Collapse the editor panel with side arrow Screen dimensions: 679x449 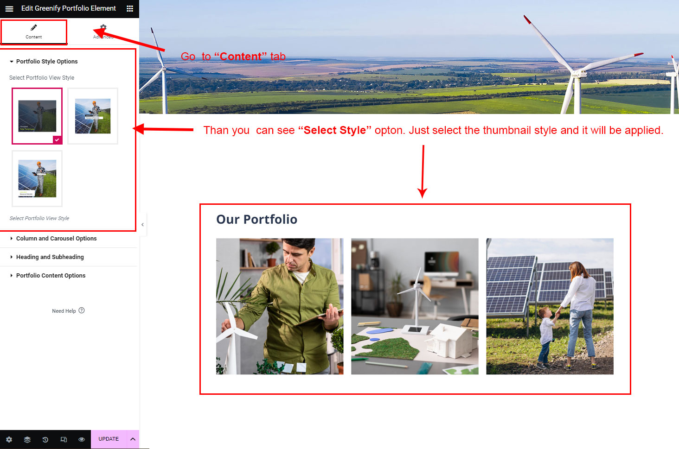point(142,225)
